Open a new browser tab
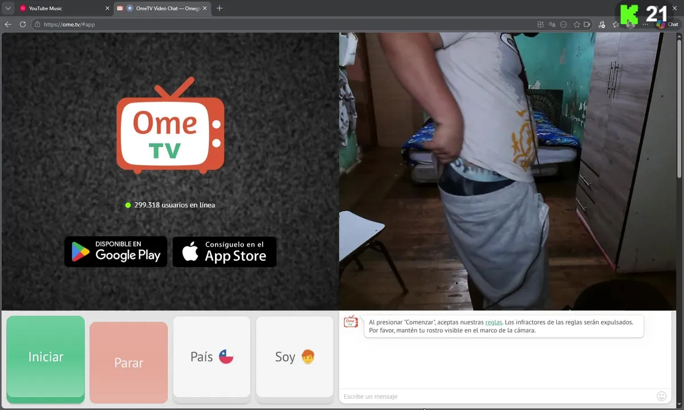 (219, 9)
